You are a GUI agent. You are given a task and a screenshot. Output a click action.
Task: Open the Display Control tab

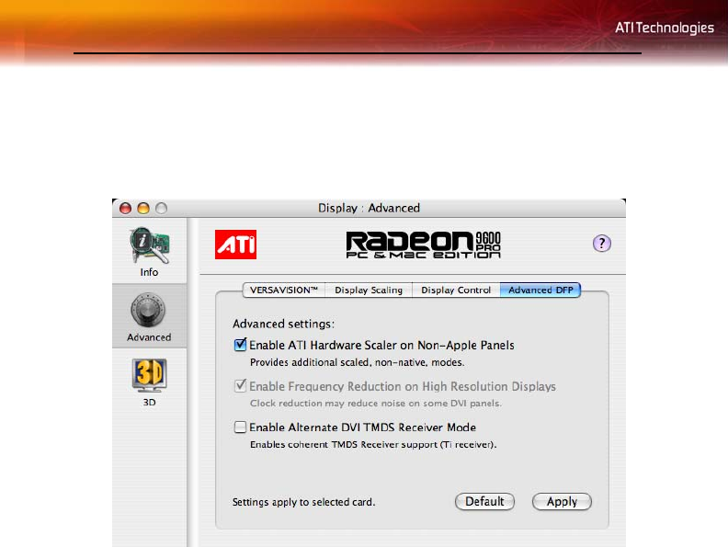pyautogui.click(x=456, y=291)
